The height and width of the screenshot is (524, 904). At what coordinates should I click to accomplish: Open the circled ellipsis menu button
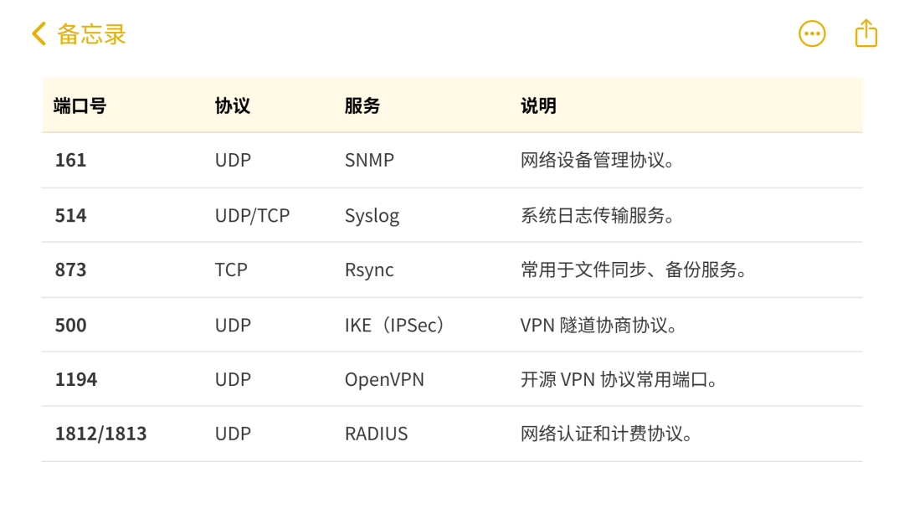coord(810,33)
